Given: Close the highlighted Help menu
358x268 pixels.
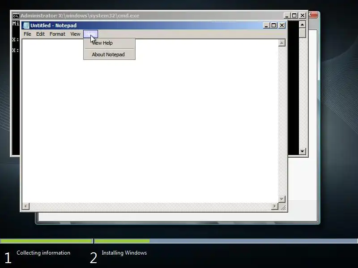Looking at the screenshot, I should 91,34.
